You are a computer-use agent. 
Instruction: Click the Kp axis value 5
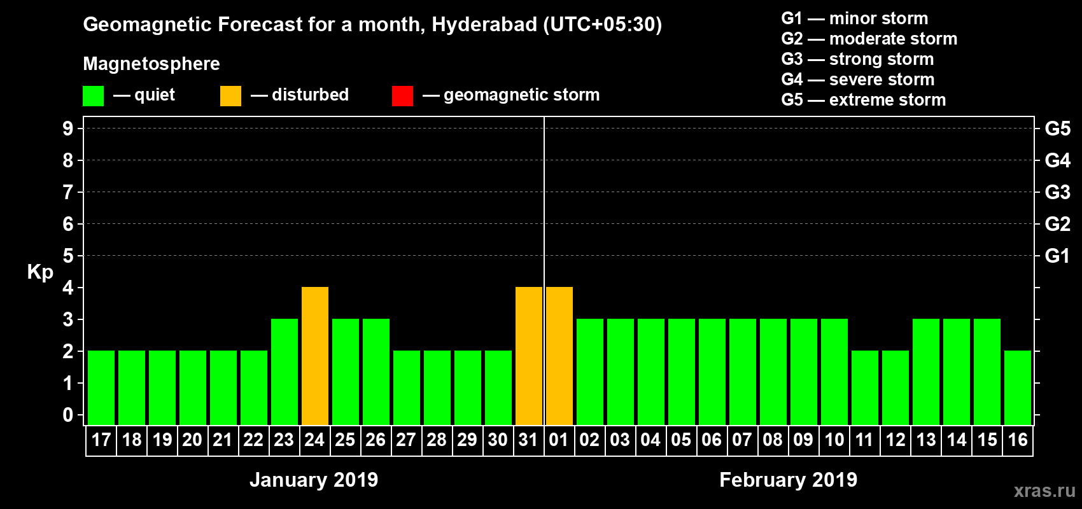click(68, 256)
